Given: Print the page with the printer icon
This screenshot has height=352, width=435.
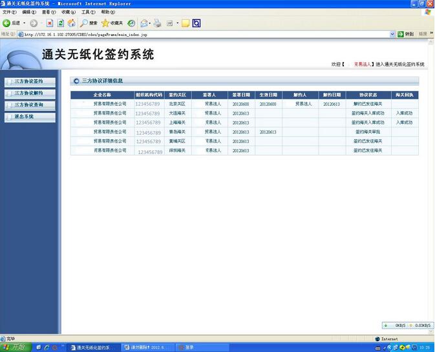Looking at the screenshot, I should [x=157, y=23].
